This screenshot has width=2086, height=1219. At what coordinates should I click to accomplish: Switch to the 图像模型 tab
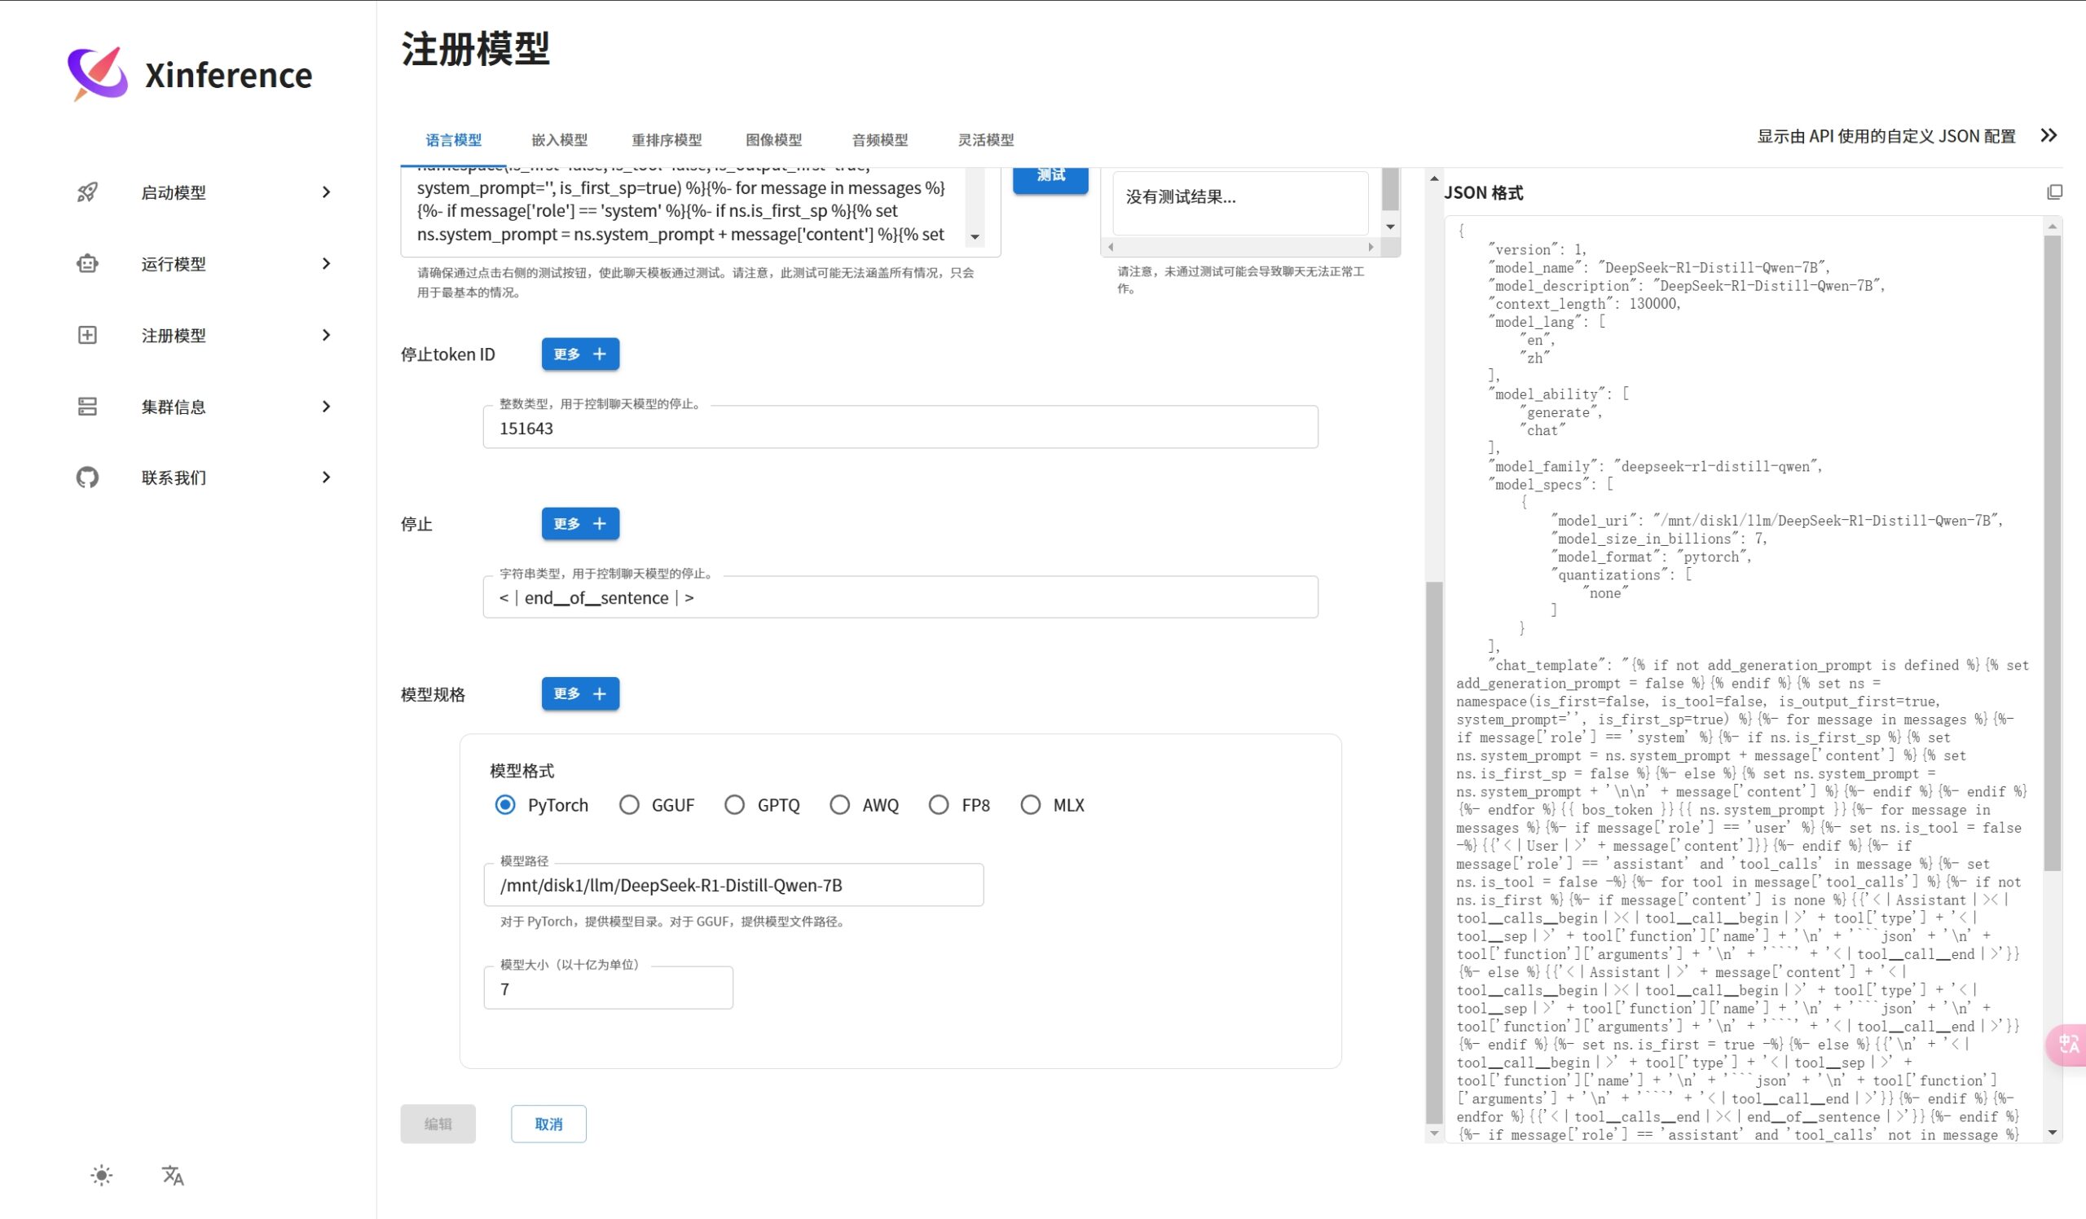[774, 140]
